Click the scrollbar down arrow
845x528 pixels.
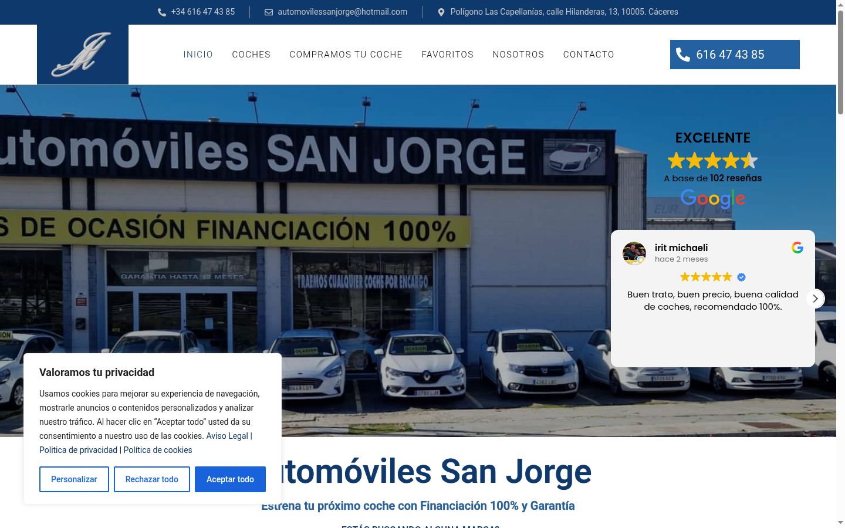(x=840, y=523)
